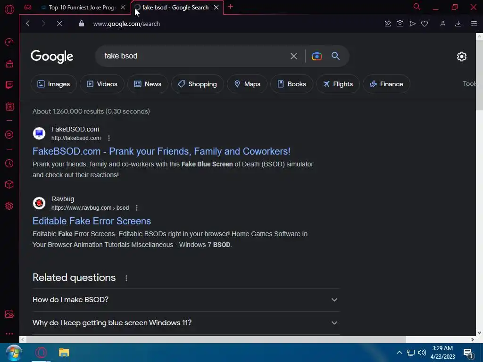This screenshot has height=362, width=483.
Task: Open the Opera menu logo
Action: 9,9
